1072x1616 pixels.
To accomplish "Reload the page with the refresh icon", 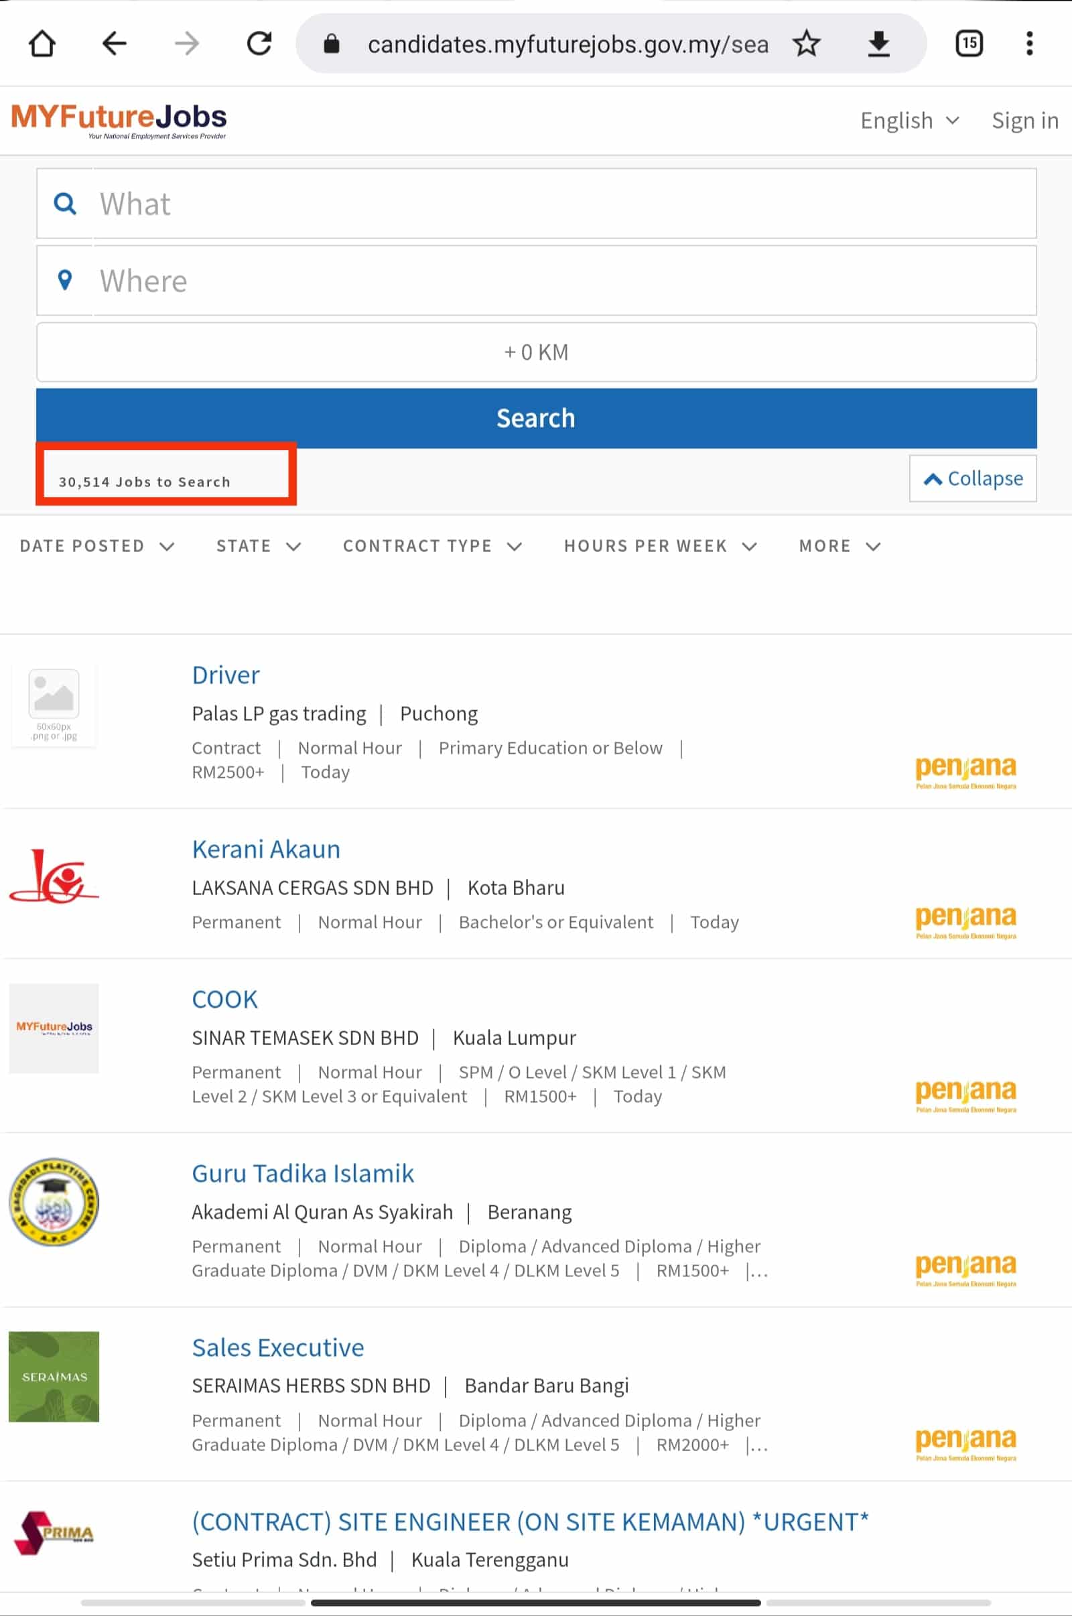I will click(x=259, y=44).
